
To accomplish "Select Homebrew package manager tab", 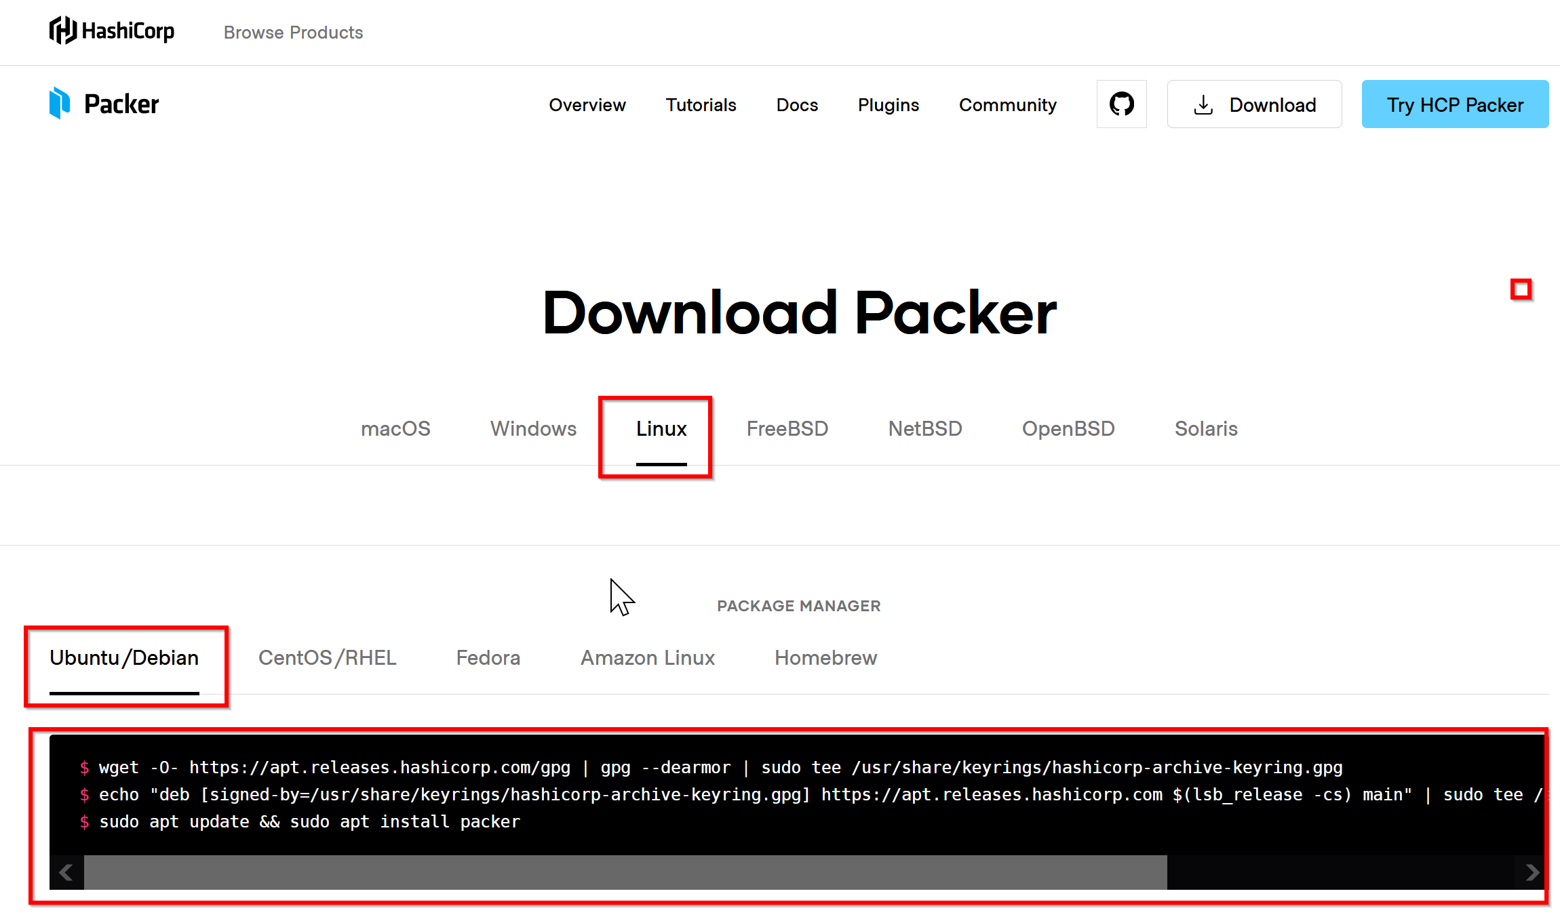I will click(825, 658).
